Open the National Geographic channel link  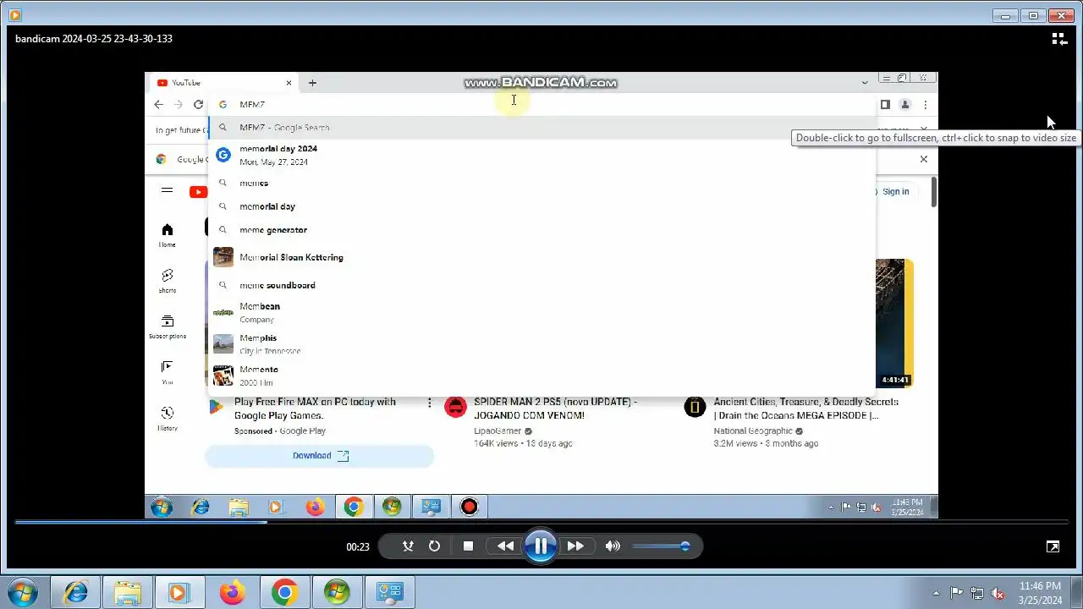tap(753, 431)
